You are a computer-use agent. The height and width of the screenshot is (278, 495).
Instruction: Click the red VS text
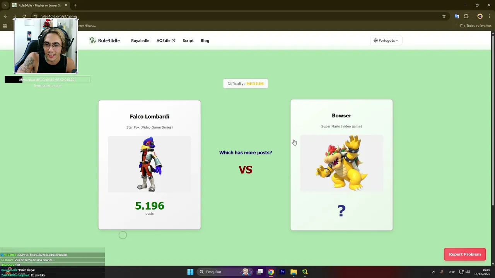[246, 170]
